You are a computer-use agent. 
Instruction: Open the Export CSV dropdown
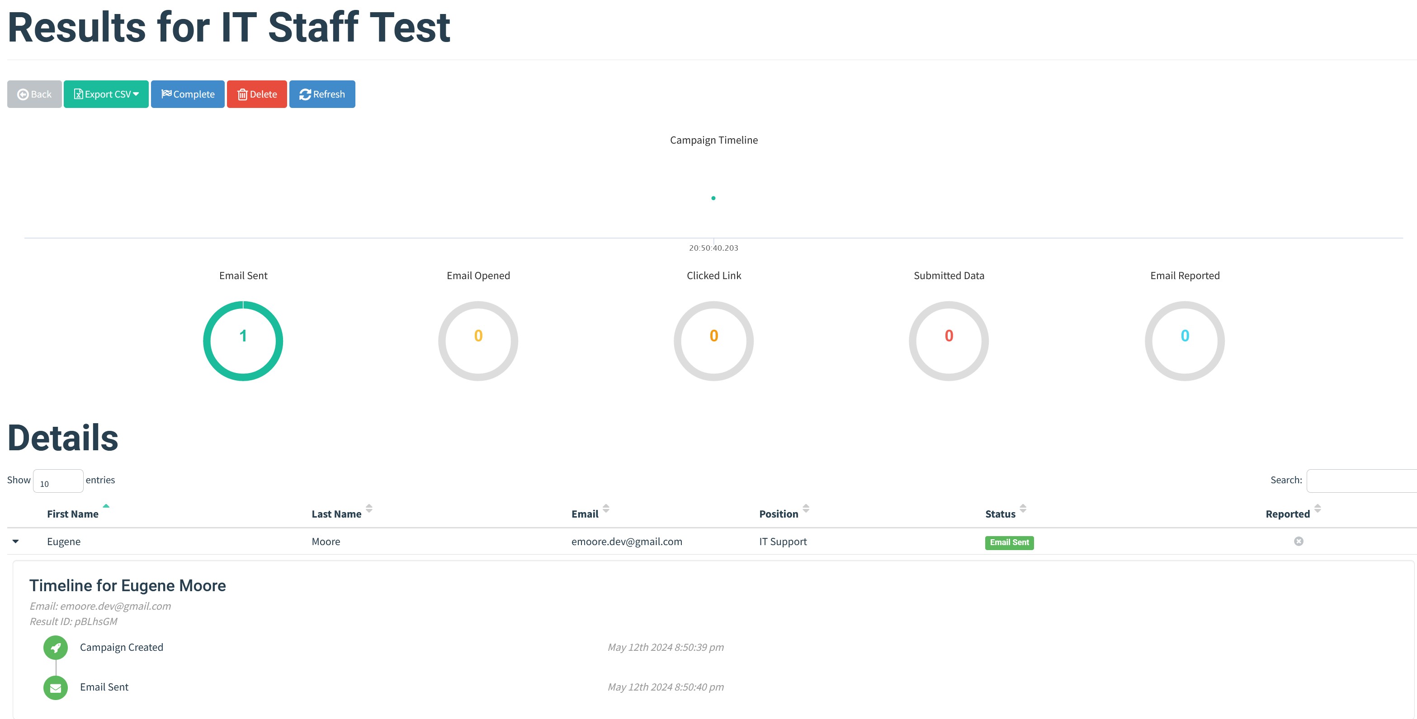pos(106,94)
